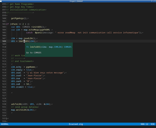The image size is (156, 128).
Task: Click 'COMUDS' type annotation on line 903
Action: (26, 27)
